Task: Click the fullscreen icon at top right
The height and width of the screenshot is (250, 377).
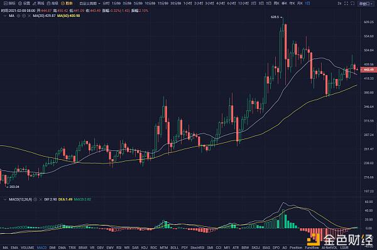Action: click(x=346, y=3)
